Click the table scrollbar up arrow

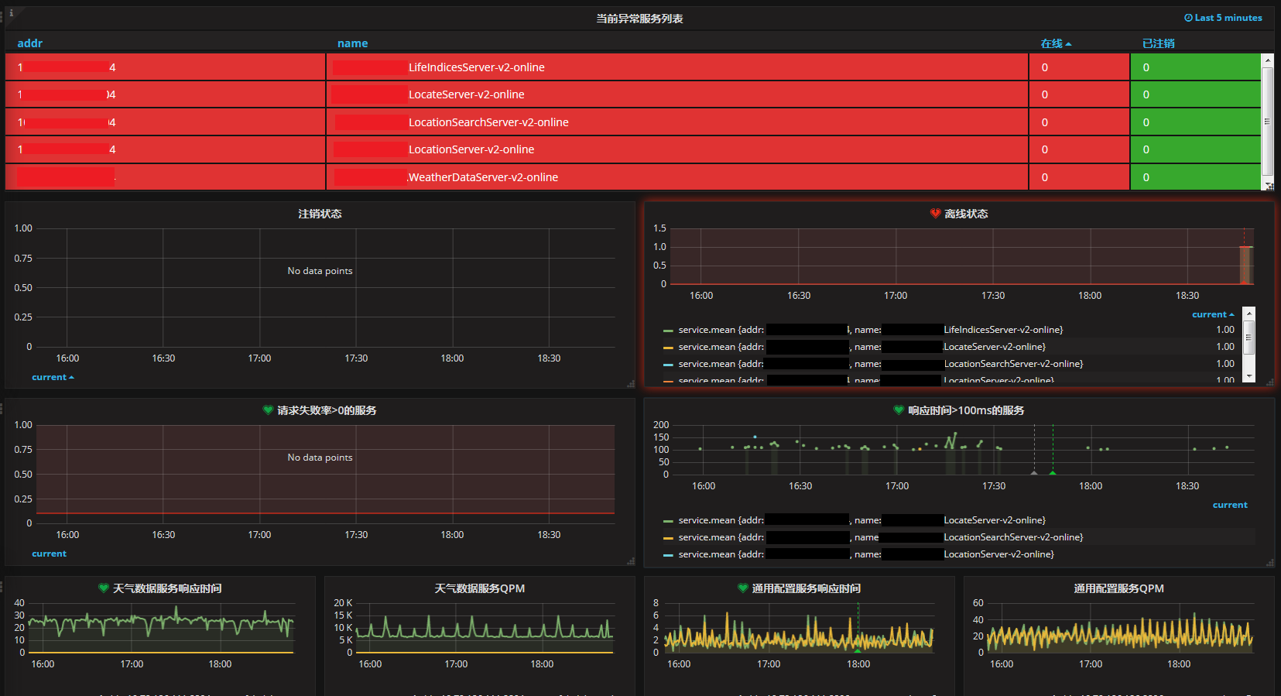pyautogui.click(x=1267, y=60)
